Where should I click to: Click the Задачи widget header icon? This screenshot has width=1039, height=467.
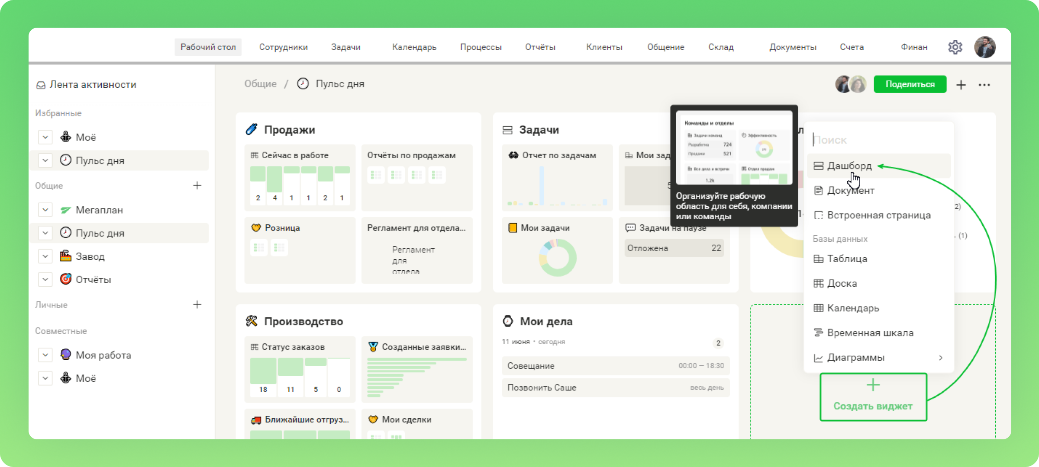coord(507,130)
